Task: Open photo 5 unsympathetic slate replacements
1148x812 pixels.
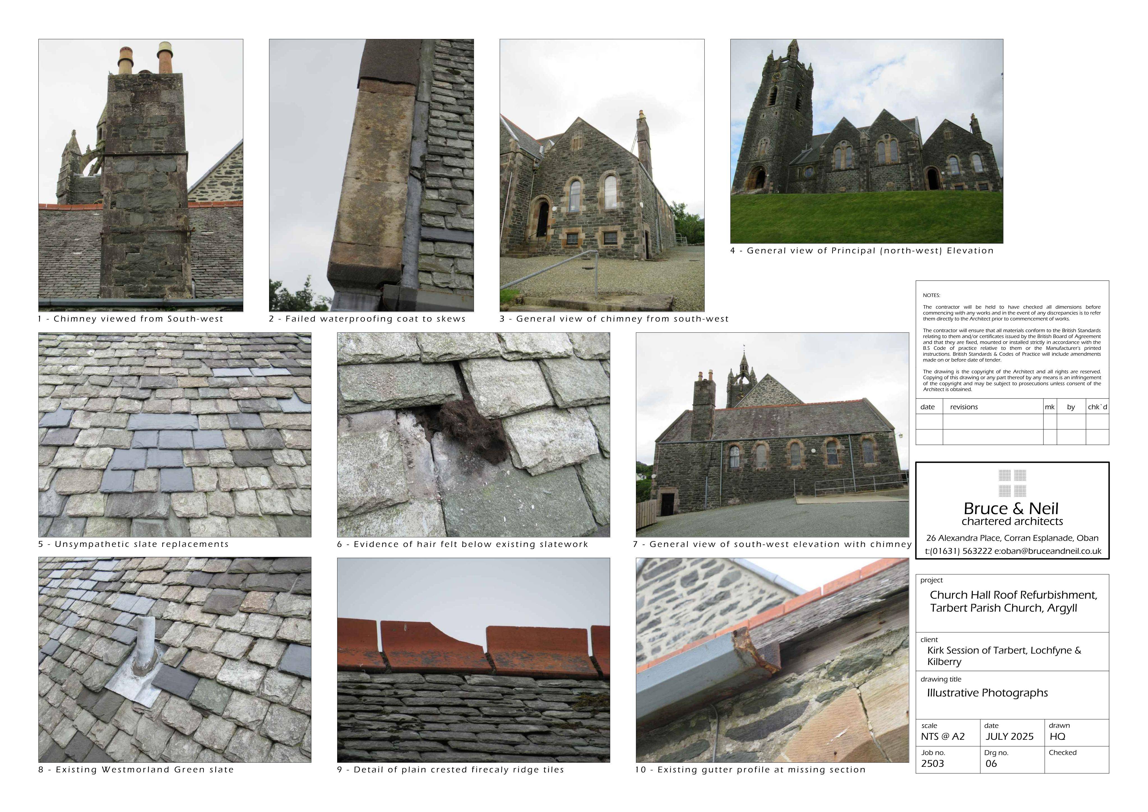Action: click(175, 435)
